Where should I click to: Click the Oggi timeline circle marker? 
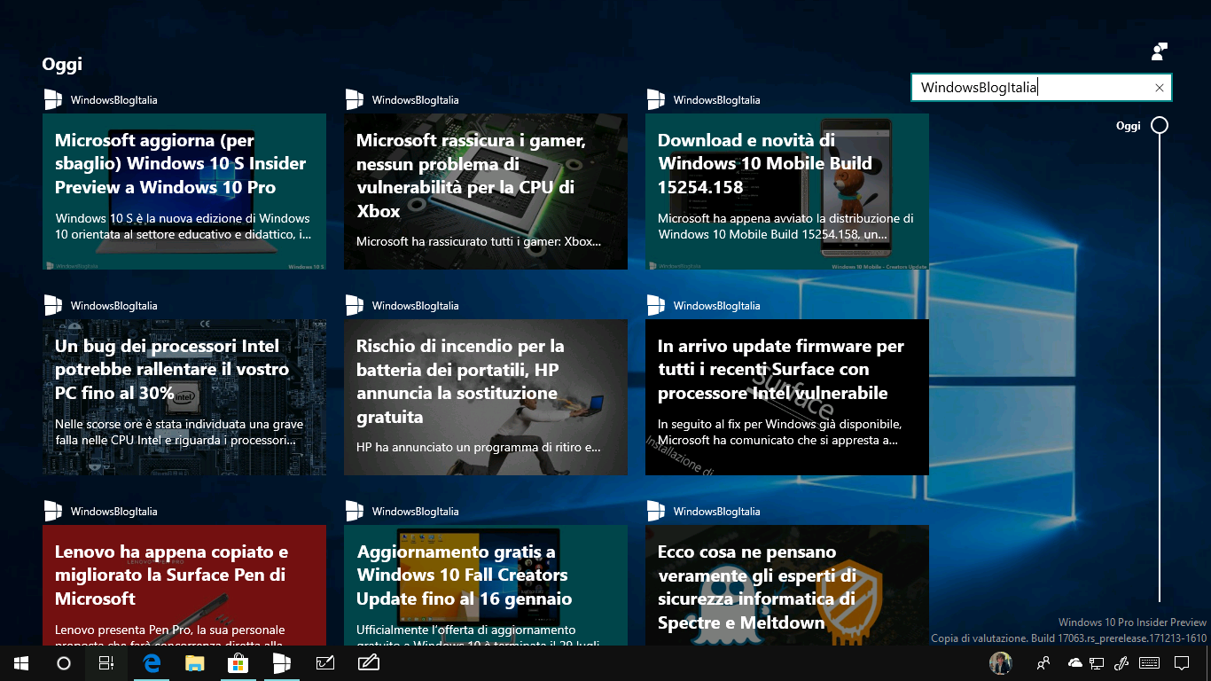pyautogui.click(x=1159, y=126)
